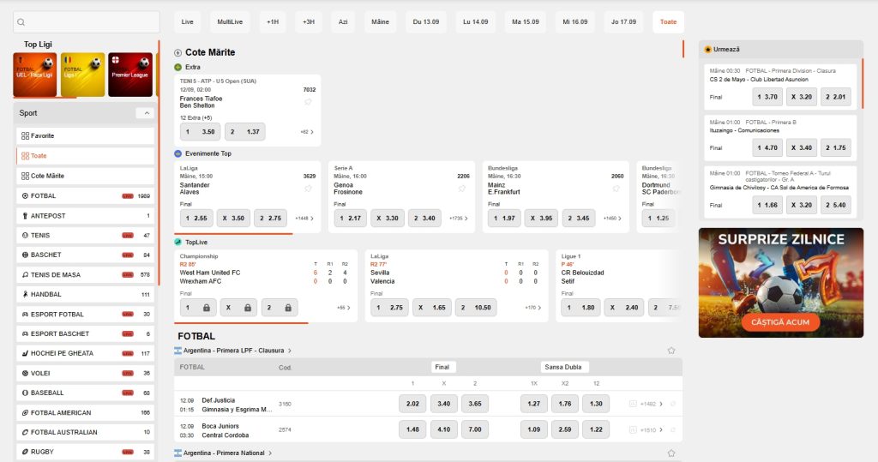This screenshot has width=878, height=462.
Task: Collapse the Sport section chevron
Action: 146,113
